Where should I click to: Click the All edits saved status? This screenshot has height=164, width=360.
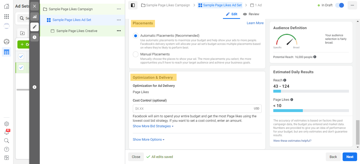coord(160,157)
